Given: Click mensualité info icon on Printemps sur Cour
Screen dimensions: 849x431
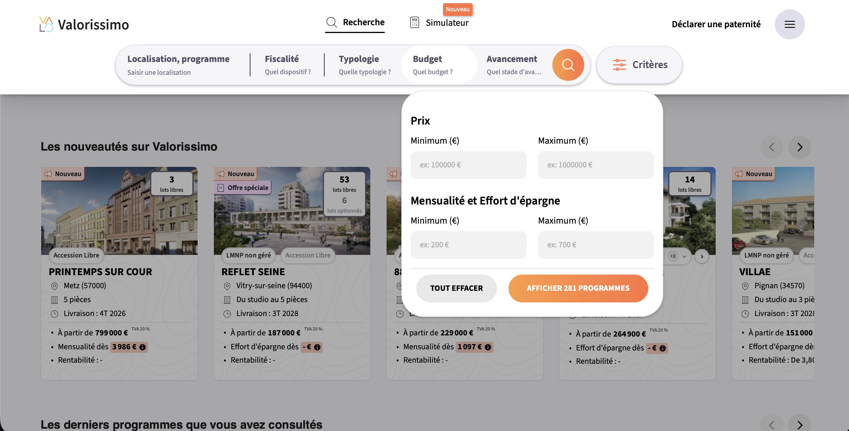Looking at the screenshot, I should pyautogui.click(x=142, y=347).
